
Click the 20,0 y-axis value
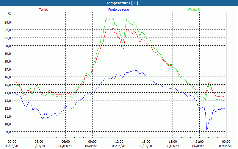point(8,46)
